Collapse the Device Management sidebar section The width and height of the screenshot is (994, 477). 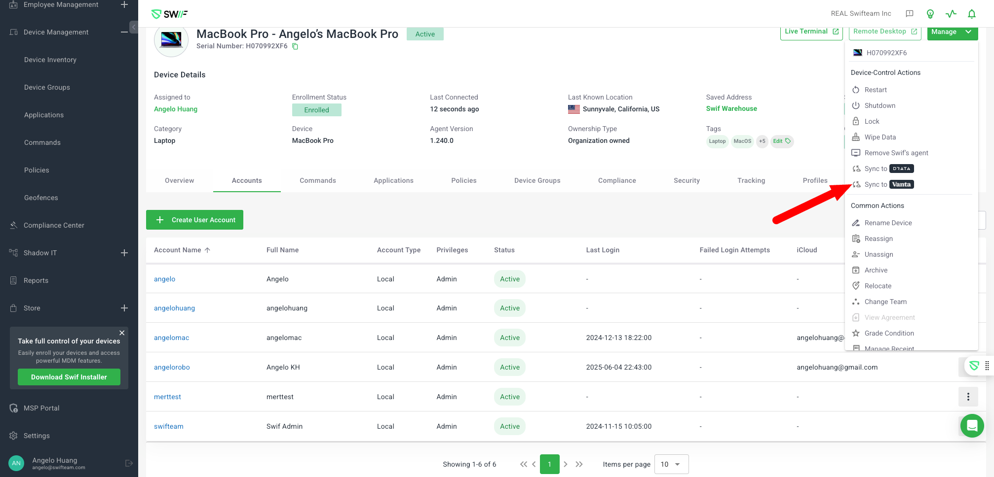tap(124, 32)
